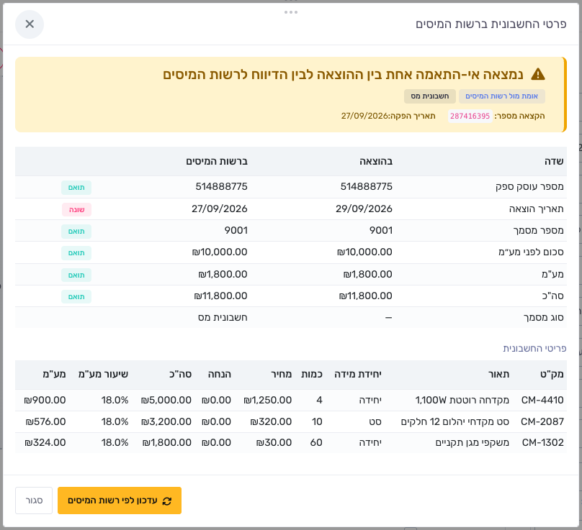Viewport: 582px width, 530px height.
Task: Click the סוג מסמך field label
Action: point(543,318)
